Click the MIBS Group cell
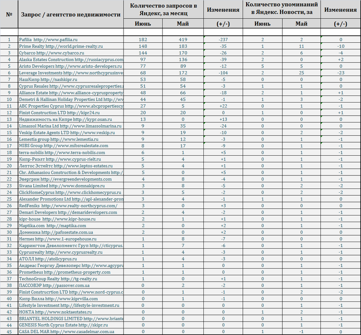Screen dimensions: 361x335 pyautogui.click(x=71, y=146)
